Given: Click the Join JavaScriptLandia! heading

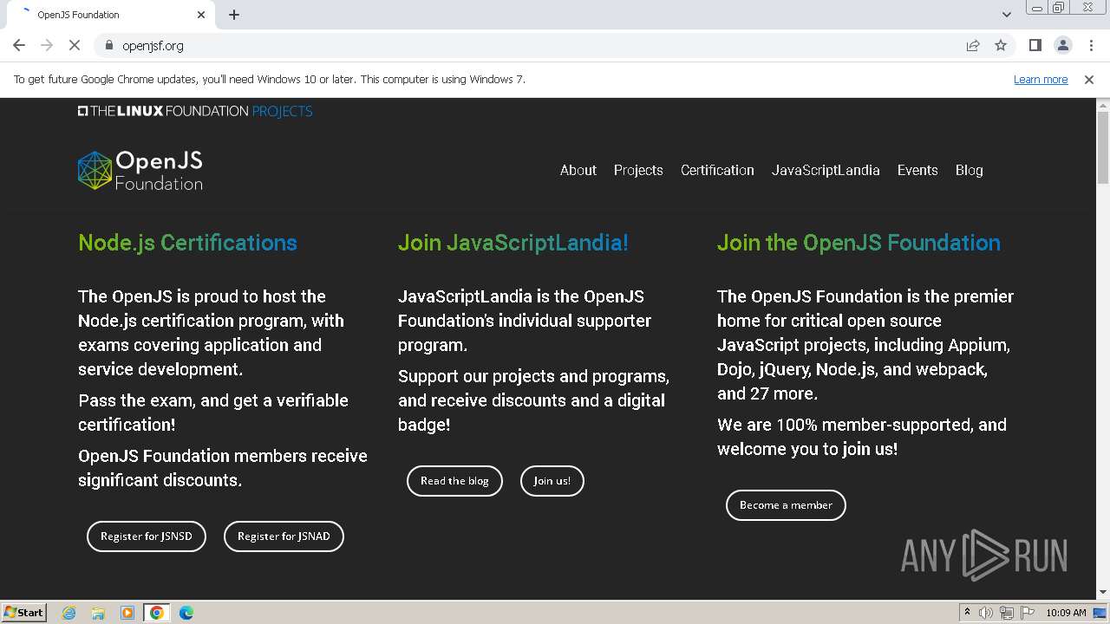Looking at the screenshot, I should point(513,243).
